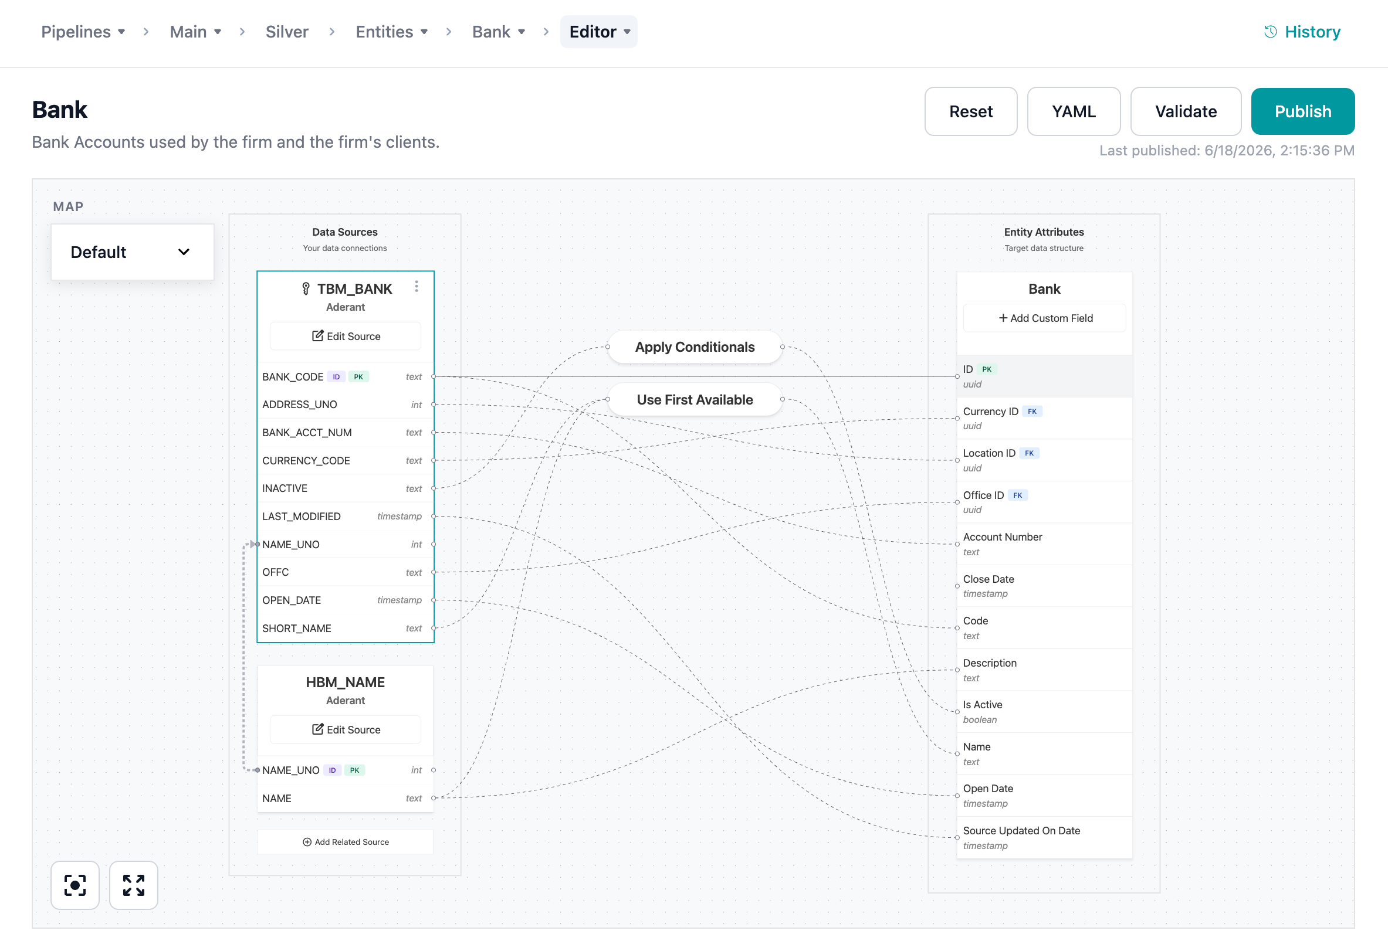Image resolution: width=1388 pixels, height=951 pixels.
Task: Add a related source
Action: (345, 842)
